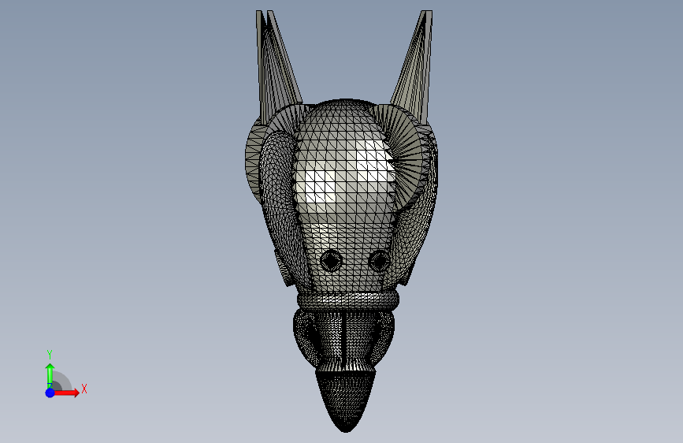Viewport: 683px width, 443px height.
Task: Select the pointed cone tip at the model's bottom
Action: pyautogui.click(x=345, y=400)
